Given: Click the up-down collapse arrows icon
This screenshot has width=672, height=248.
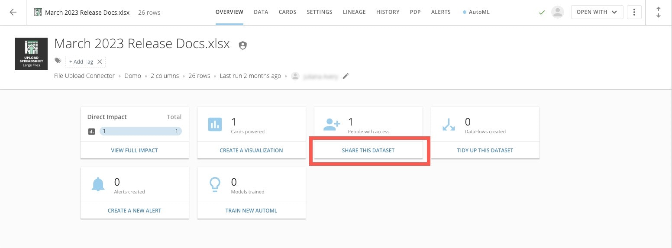Looking at the screenshot, I should pyautogui.click(x=659, y=12).
